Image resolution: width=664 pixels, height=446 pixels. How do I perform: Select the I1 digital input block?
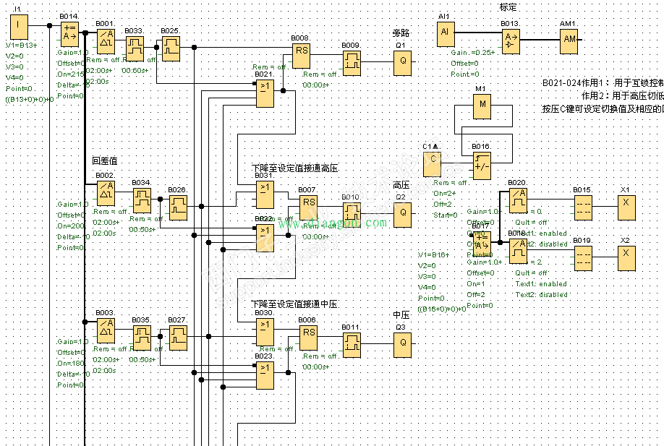(x=19, y=27)
